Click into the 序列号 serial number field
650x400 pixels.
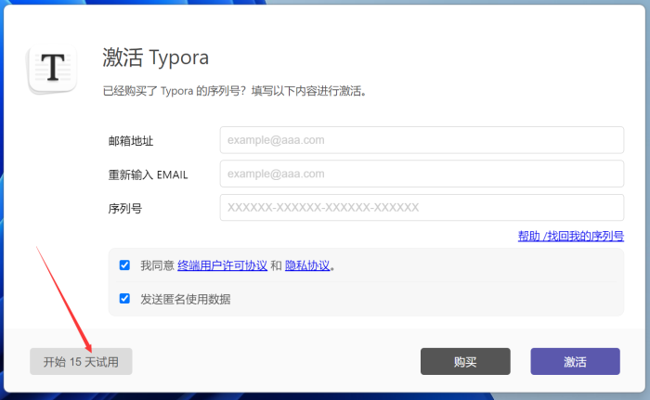click(x=422, y=207)
